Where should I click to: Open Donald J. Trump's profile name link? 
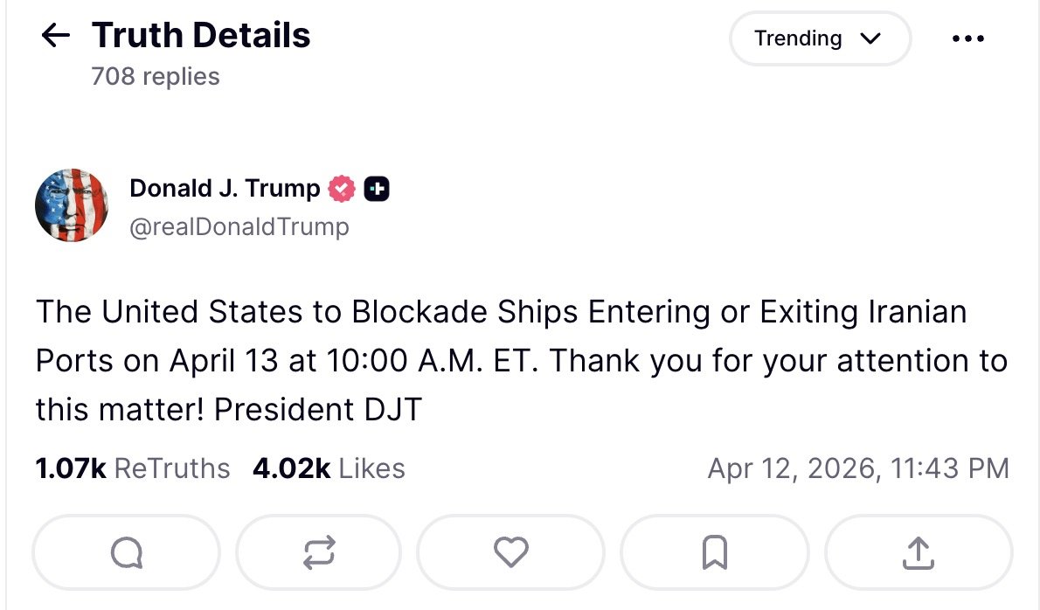pyautogui.click(x=223, y=188)
